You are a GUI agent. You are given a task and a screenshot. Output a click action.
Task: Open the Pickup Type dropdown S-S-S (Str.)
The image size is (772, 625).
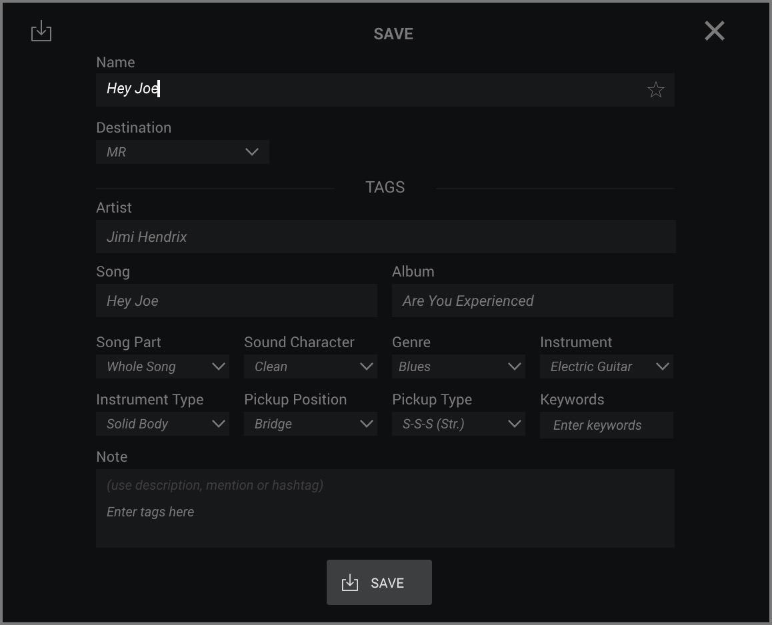(x=459, y=424)
